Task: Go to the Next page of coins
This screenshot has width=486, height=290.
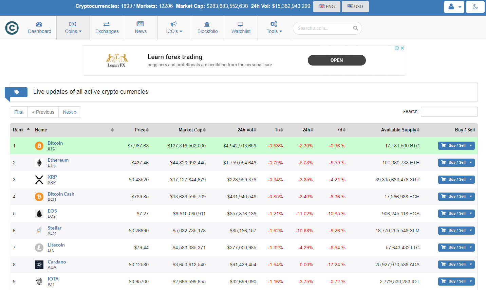Action: click(70, 112)
